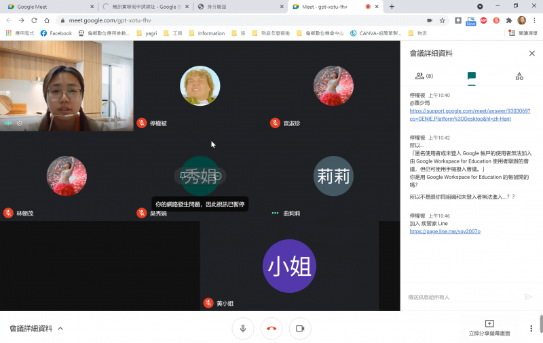Open the browser home icon

click(x=46, y=20)
